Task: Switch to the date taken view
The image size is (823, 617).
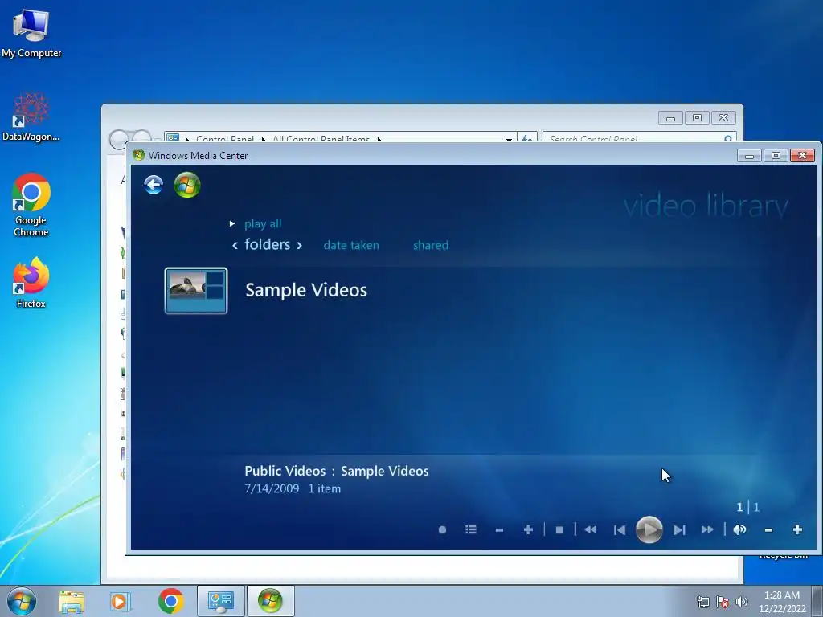Action: pos(351,245)
